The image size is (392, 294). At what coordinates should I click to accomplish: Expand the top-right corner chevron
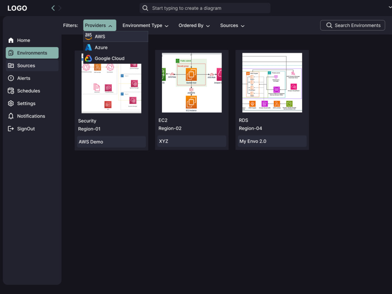390,7
